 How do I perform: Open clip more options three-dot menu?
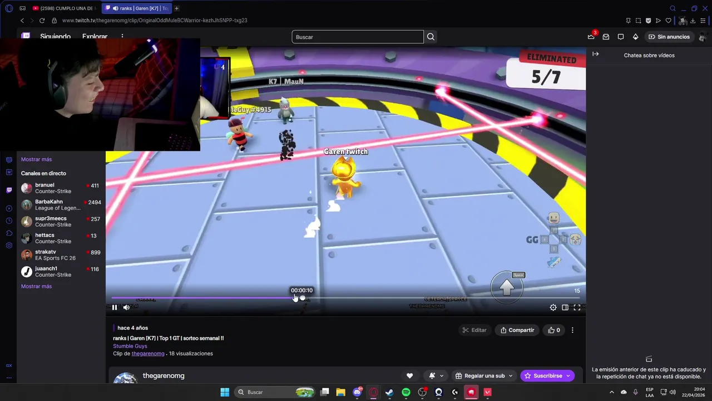point(572,330)
